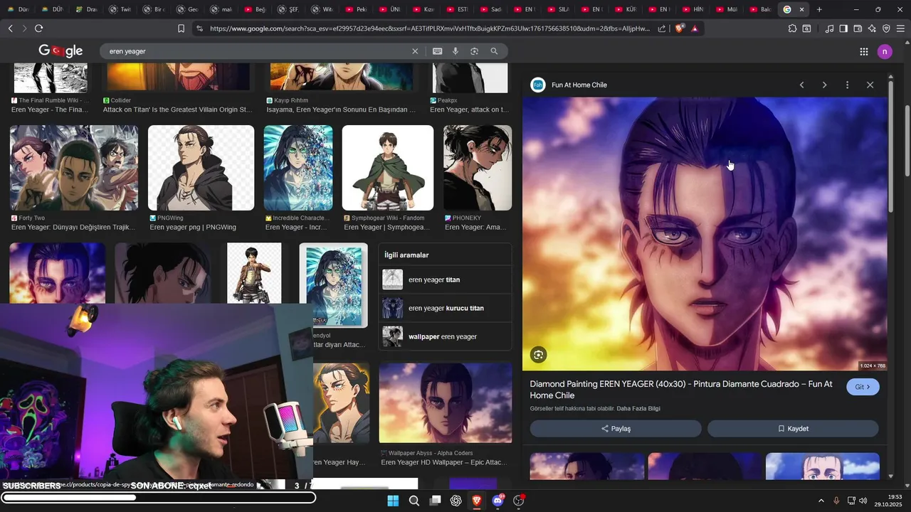911x512 pixels.
Task: Open the volume control in system tray
Action: [x=863, y=501]
